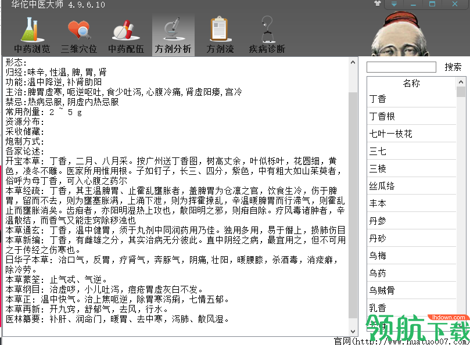Click the 本草通玄 entry line
This screenshot has width=470, height=345.
coord(175,230)
